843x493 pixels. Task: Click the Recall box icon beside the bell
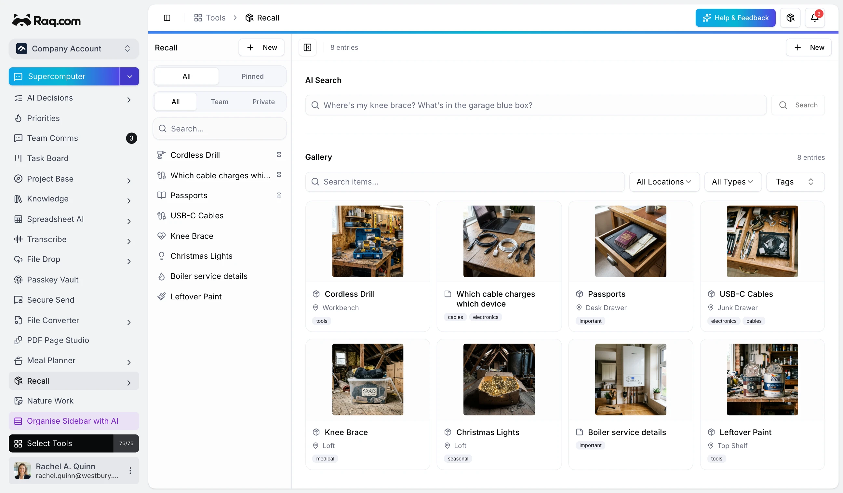click(790, 18)
